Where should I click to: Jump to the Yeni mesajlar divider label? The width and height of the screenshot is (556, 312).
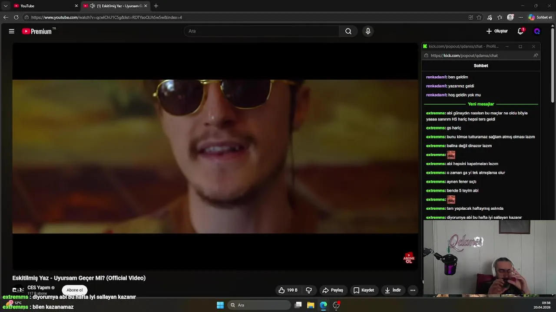(x=481, y=104)
